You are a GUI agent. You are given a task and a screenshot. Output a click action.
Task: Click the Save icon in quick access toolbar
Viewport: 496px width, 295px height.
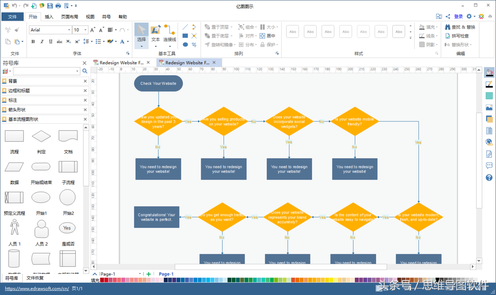(x=50, y=6)
